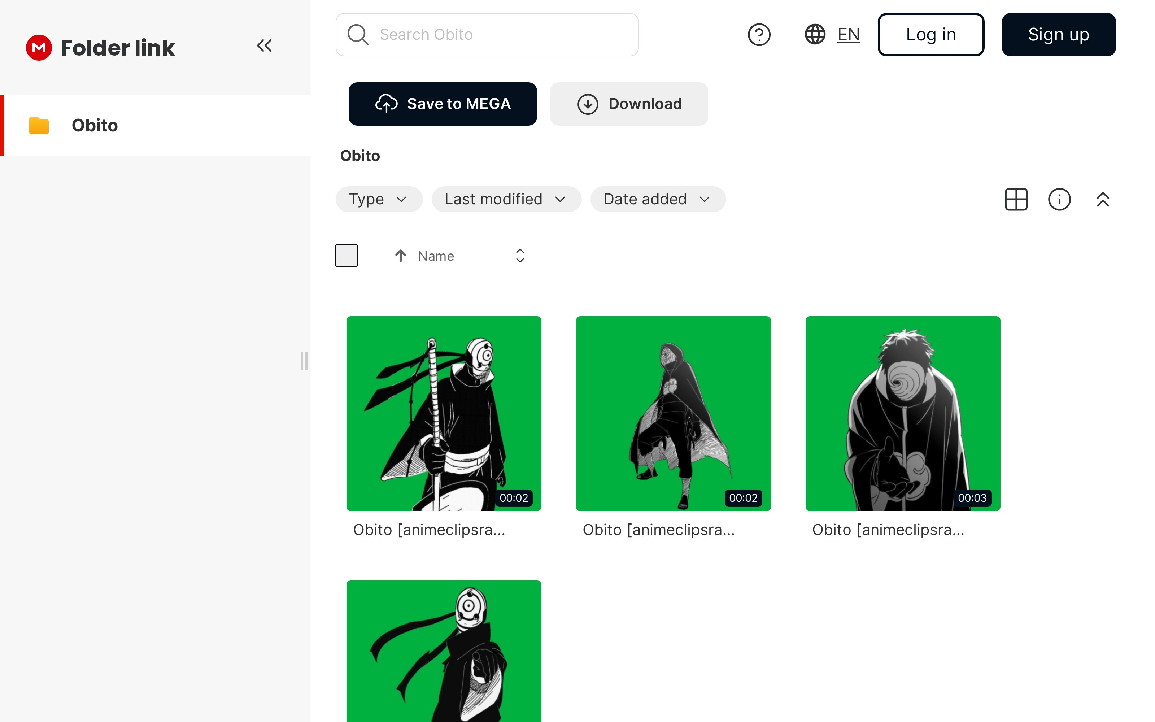The image size is (1155, 722).
Task: Toggle the select-all checkbox
Action: [x=346, y=256]
